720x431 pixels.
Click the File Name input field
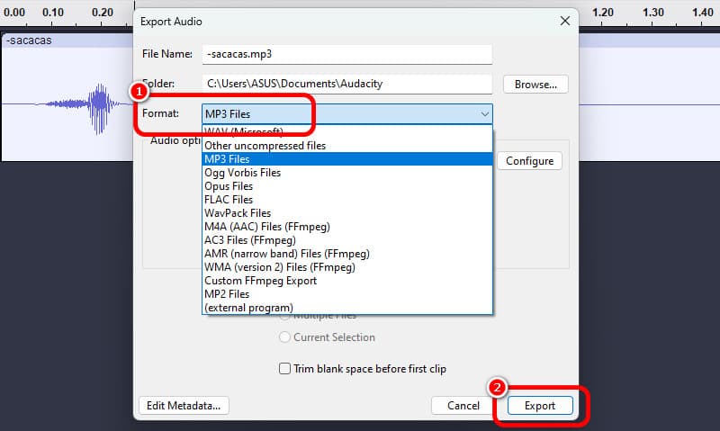(347, 54)
